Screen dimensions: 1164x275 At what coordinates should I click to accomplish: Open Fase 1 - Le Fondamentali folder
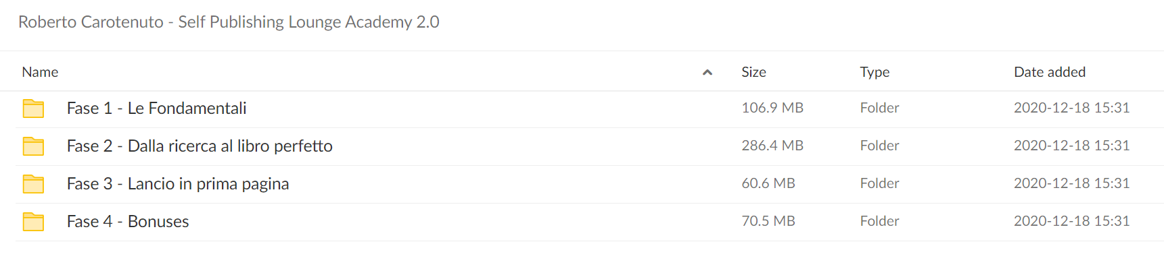156,109
